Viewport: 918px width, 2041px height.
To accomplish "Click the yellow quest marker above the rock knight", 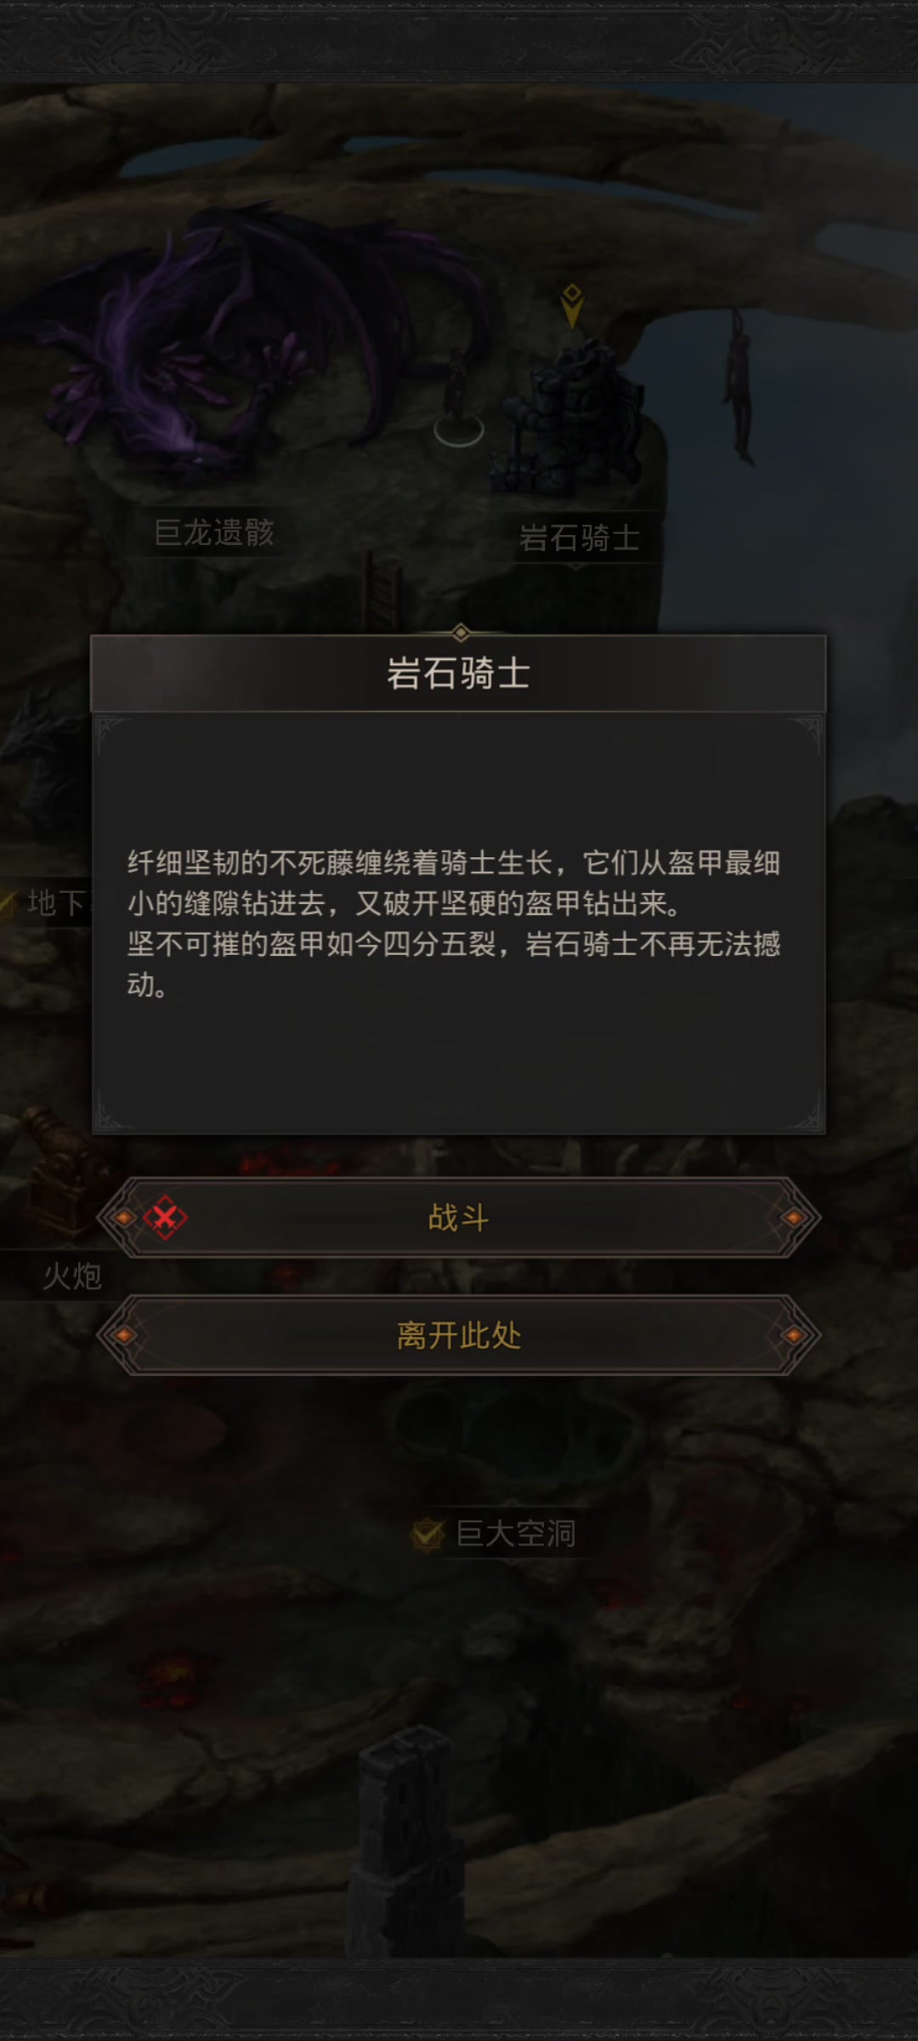I will (572, 306).
